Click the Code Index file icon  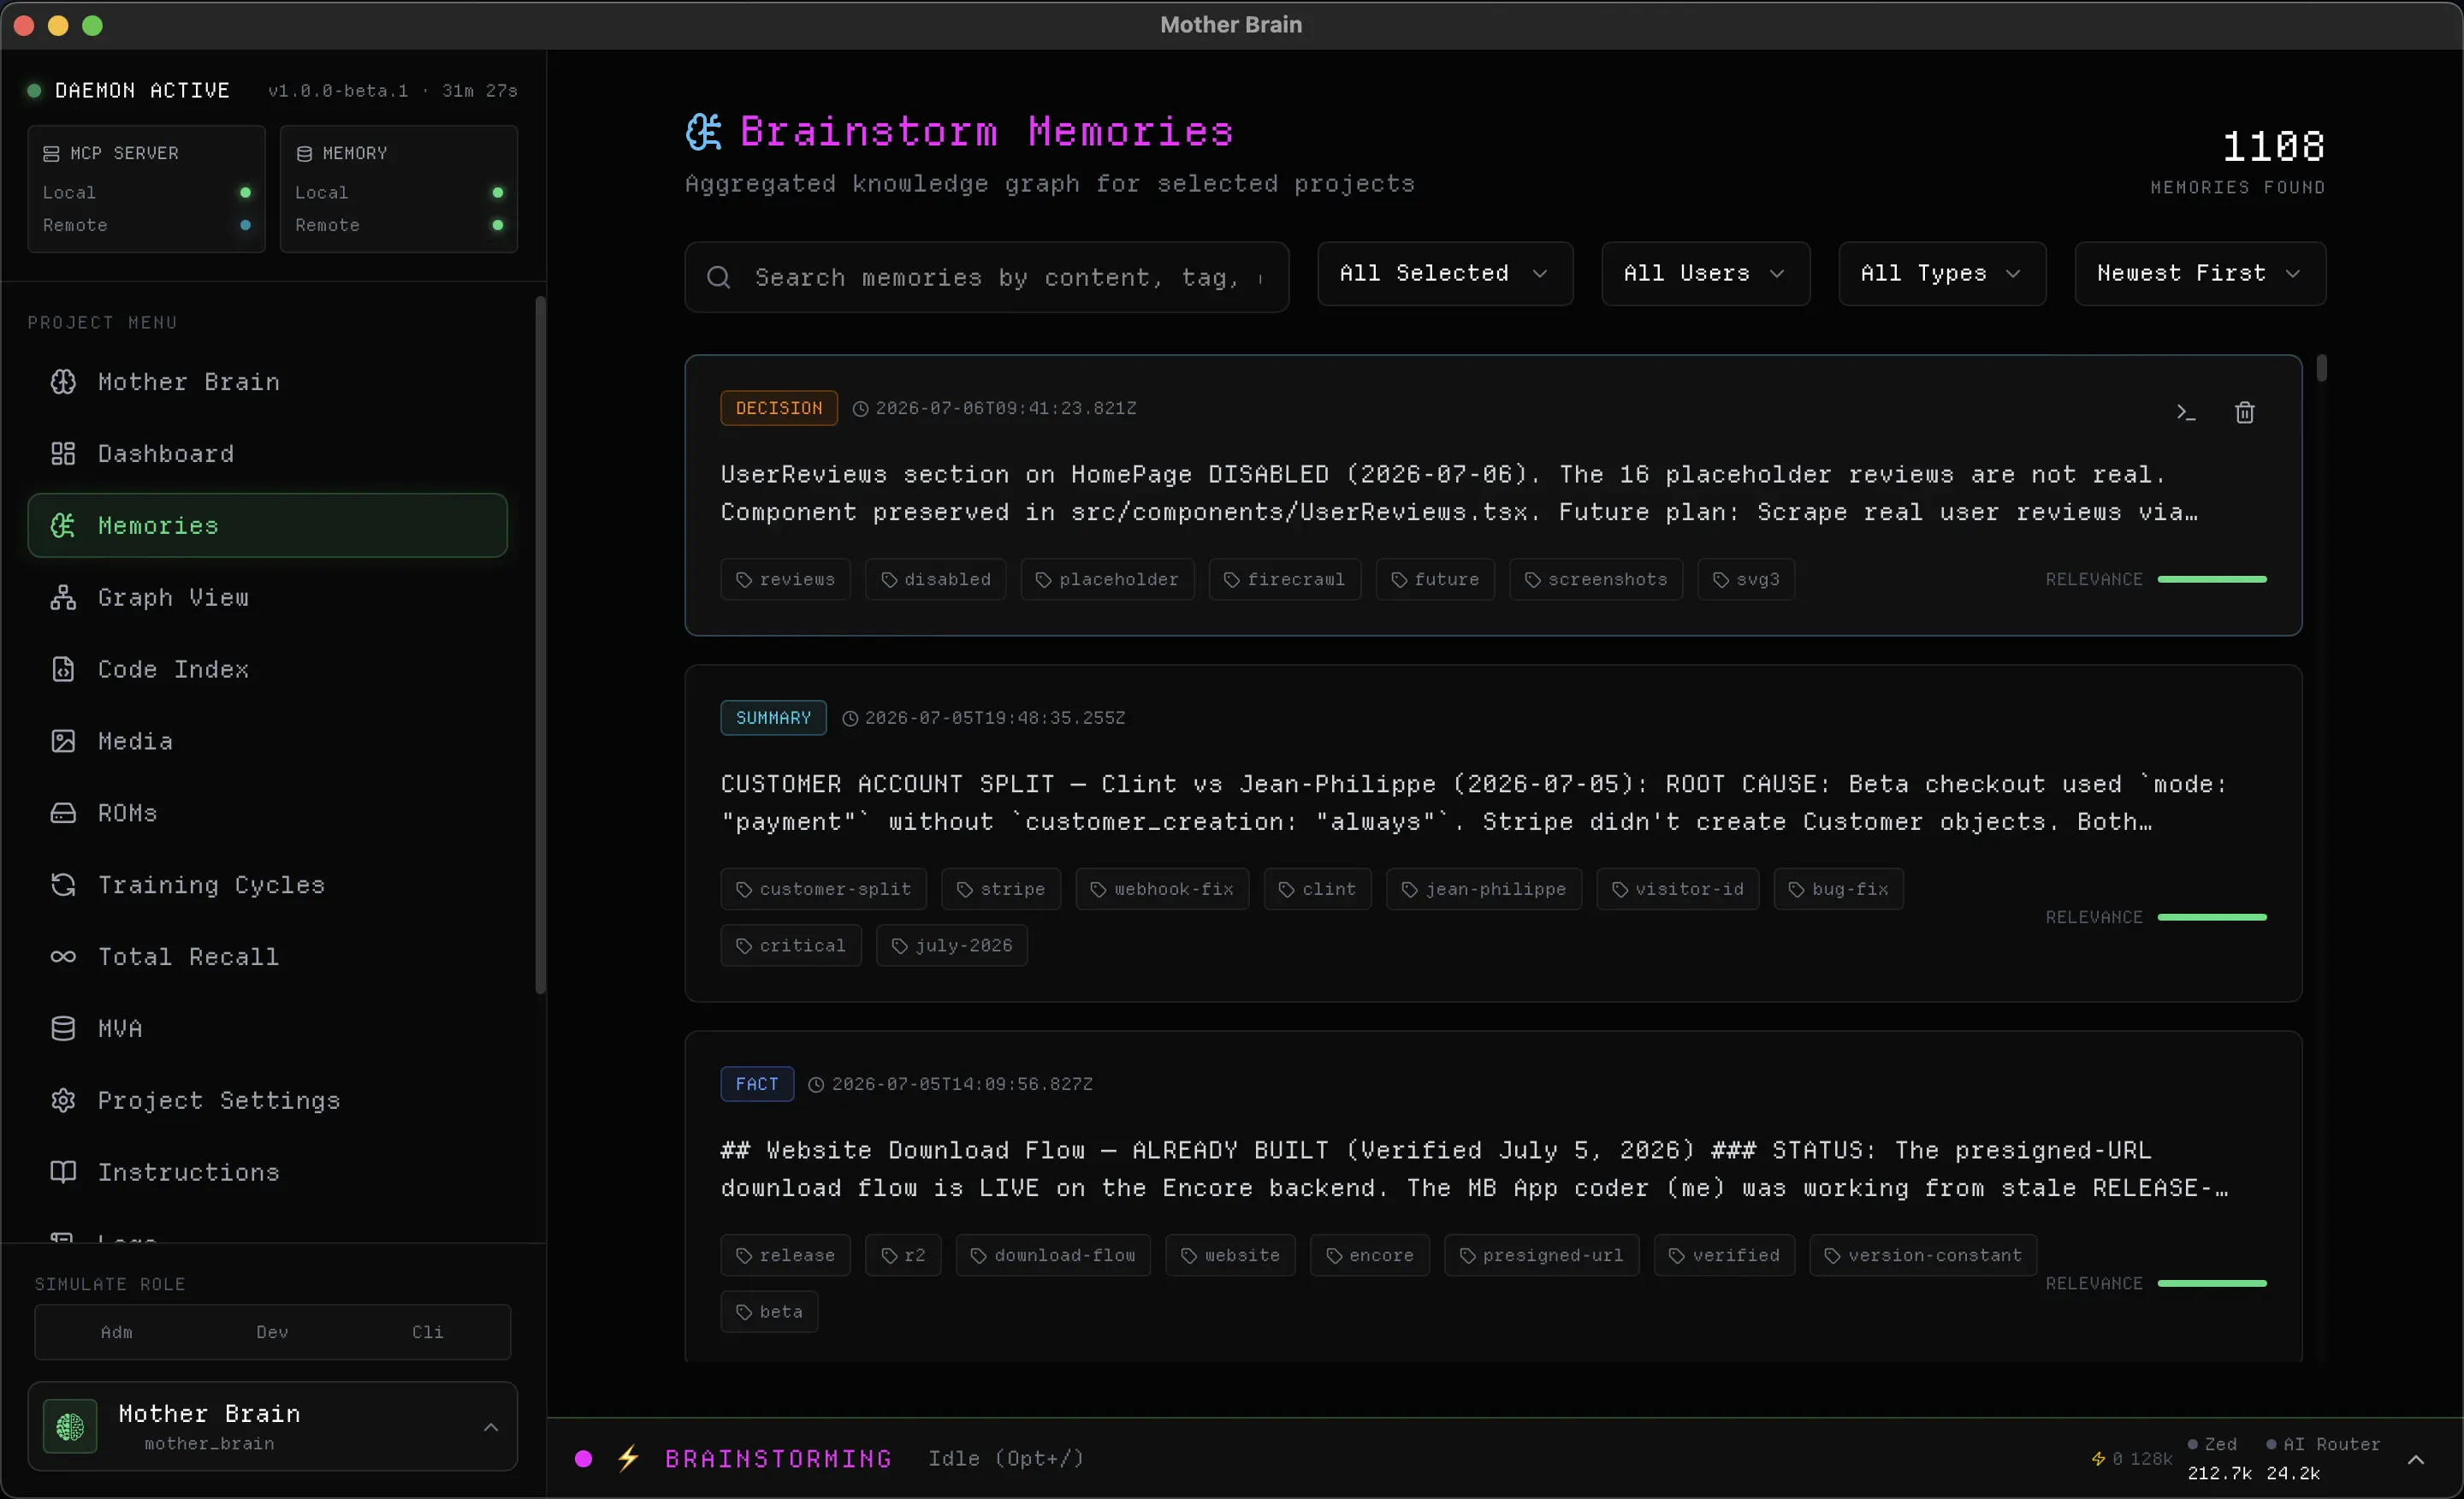pyautogui.click(x=63, y=669)
